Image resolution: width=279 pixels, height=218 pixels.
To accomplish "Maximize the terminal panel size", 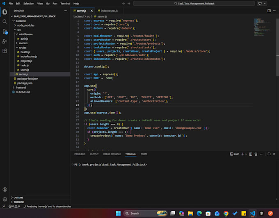I will [269, 154].
